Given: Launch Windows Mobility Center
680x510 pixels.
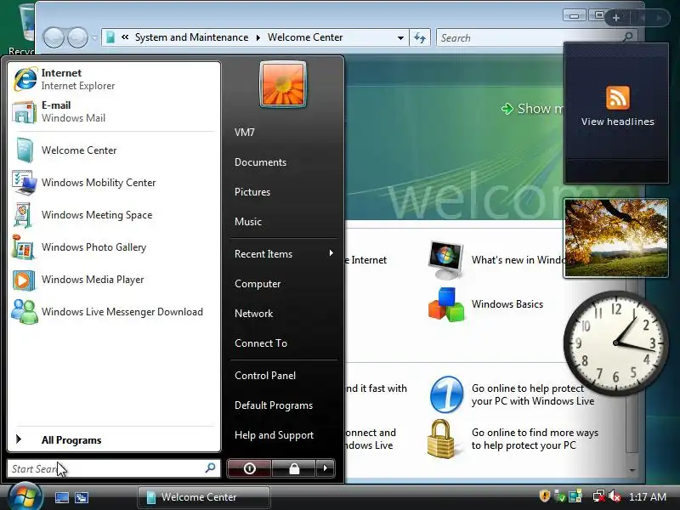Looking at the screenshot, I should 114,183.
